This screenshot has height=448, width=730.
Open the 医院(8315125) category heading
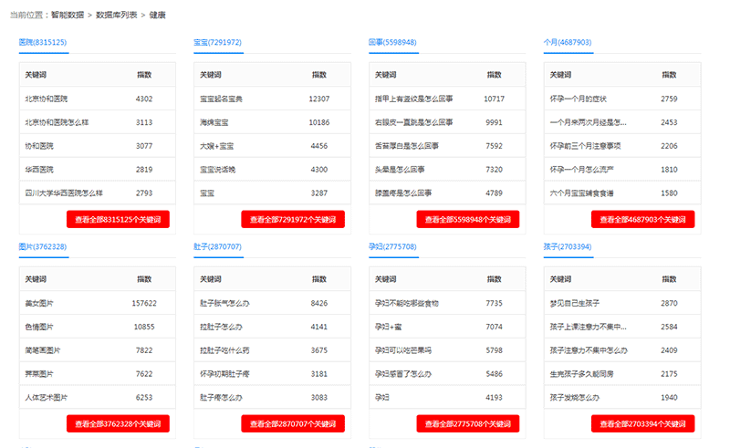[42, 42]
